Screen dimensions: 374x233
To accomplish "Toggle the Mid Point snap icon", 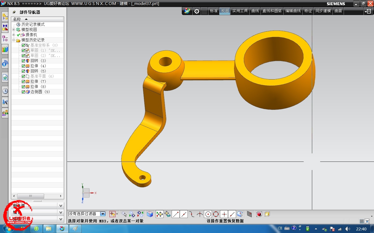I will point(184,214).
